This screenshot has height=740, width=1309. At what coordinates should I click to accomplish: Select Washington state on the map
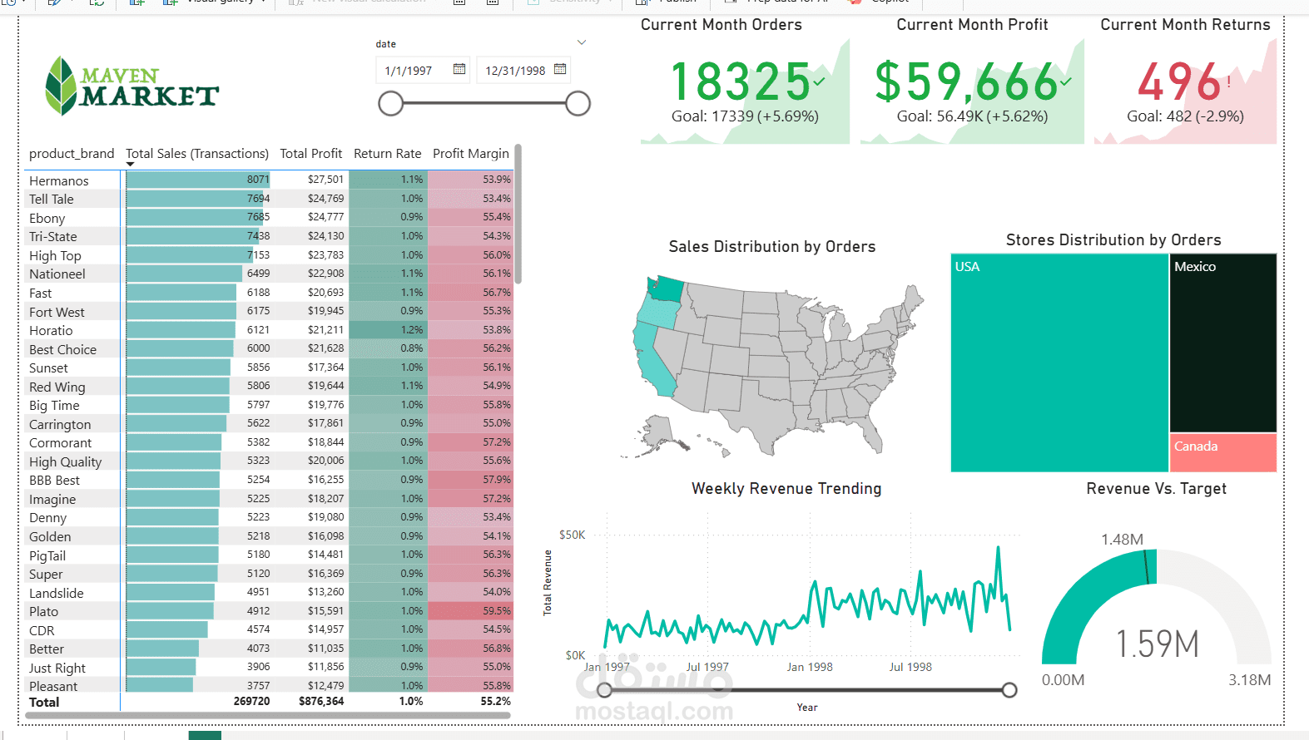[667, 289]
